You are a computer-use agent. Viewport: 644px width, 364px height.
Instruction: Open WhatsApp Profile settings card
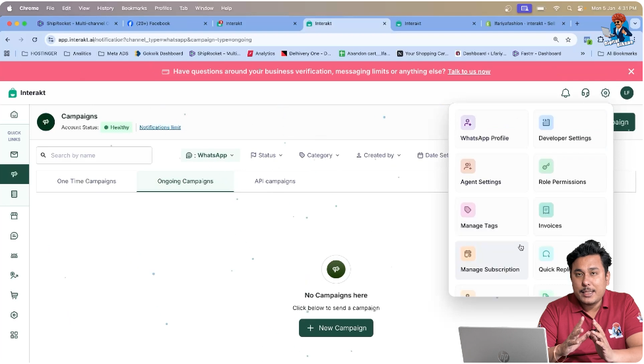[x=491, y=129]
